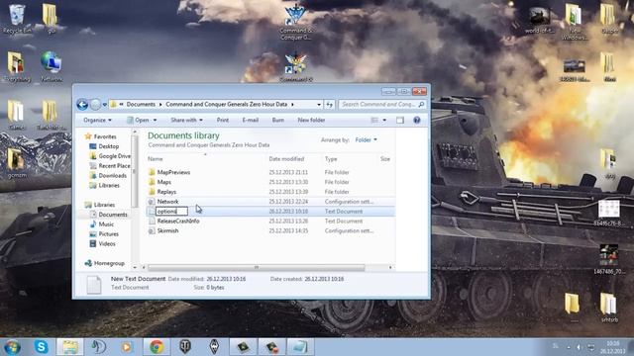Click the volume icon in system tray
This screenshot has height=356, width=634.
579,347
